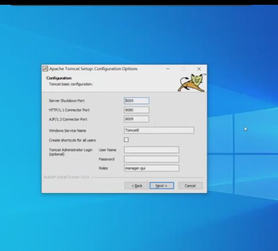Viewport: 278px width, 251px height.
Task: Tick Create shortcuts for all users checkbox
Action: pyautogui.click(x=126, y=140)
